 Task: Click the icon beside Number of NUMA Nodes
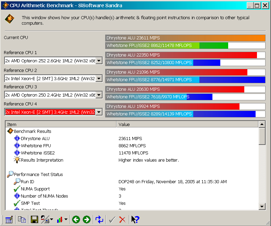[17, 196]
